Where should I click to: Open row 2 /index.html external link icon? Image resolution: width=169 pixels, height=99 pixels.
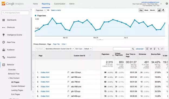click(x=68, y=77)
